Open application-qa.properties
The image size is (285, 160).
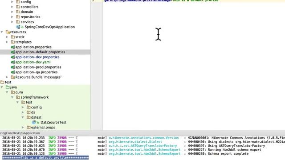37,72
